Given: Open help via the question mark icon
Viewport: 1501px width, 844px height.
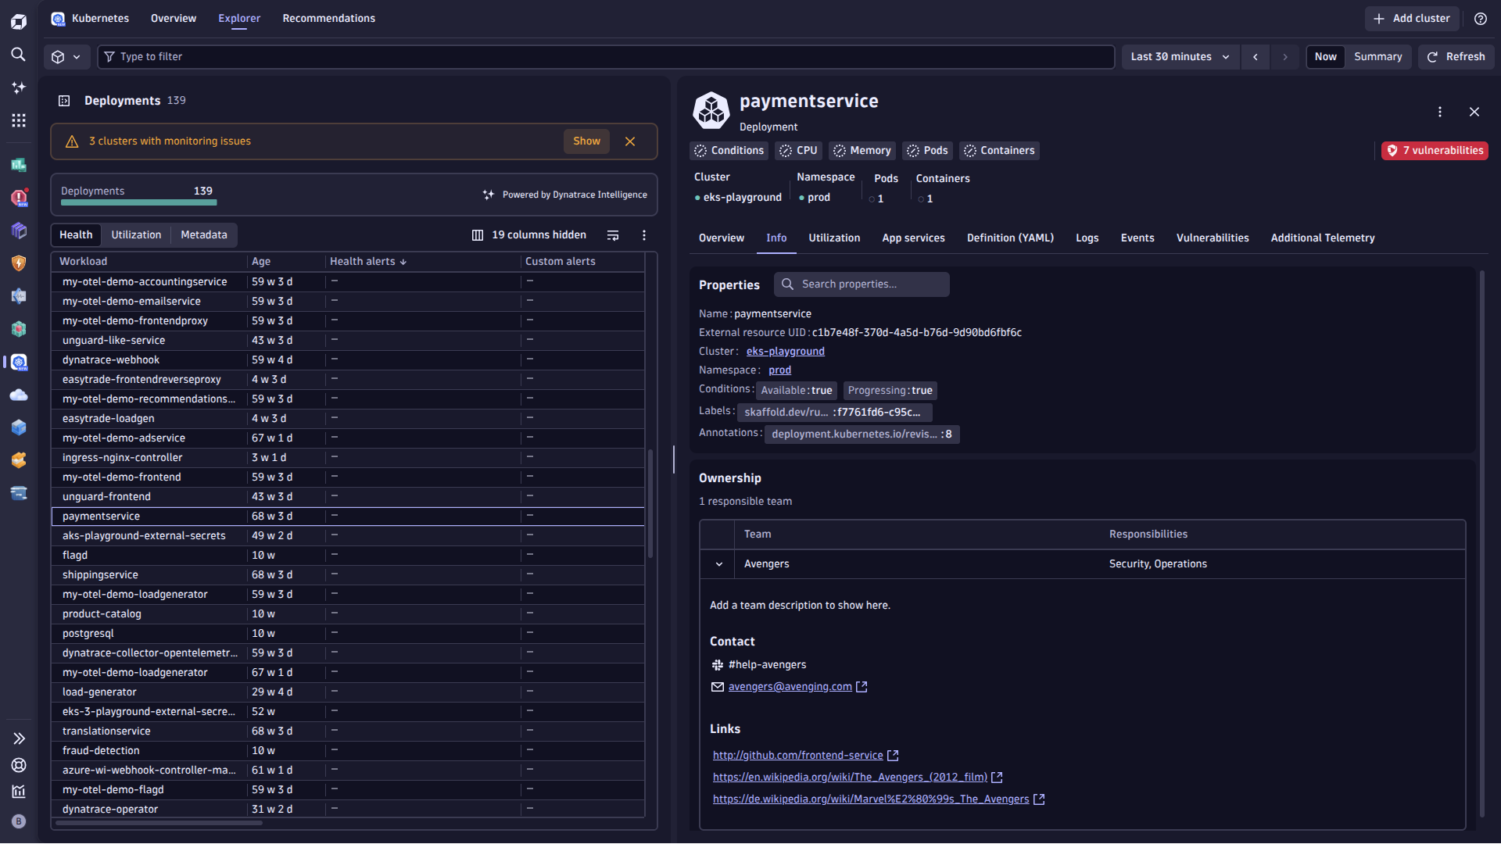Looking at the screenshot, I should [x=1480, y=18].
